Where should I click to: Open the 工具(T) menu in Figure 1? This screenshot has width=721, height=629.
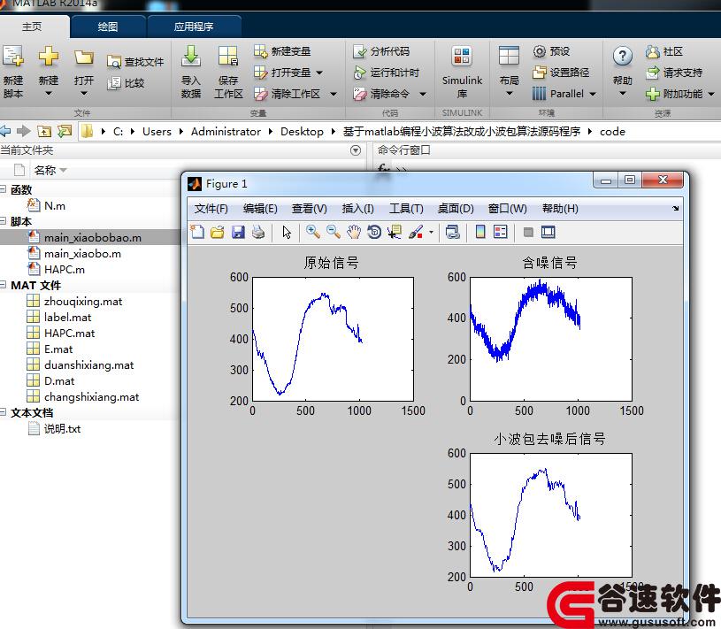(x=406, y=209)
